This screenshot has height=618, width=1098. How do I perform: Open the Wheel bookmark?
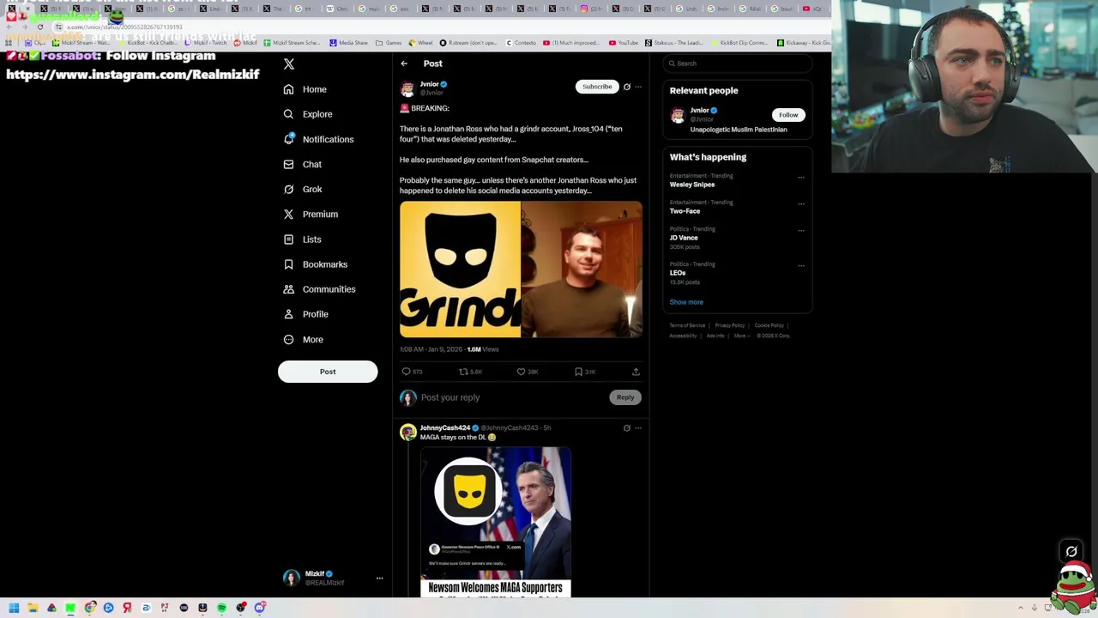[x=420, y=43]
